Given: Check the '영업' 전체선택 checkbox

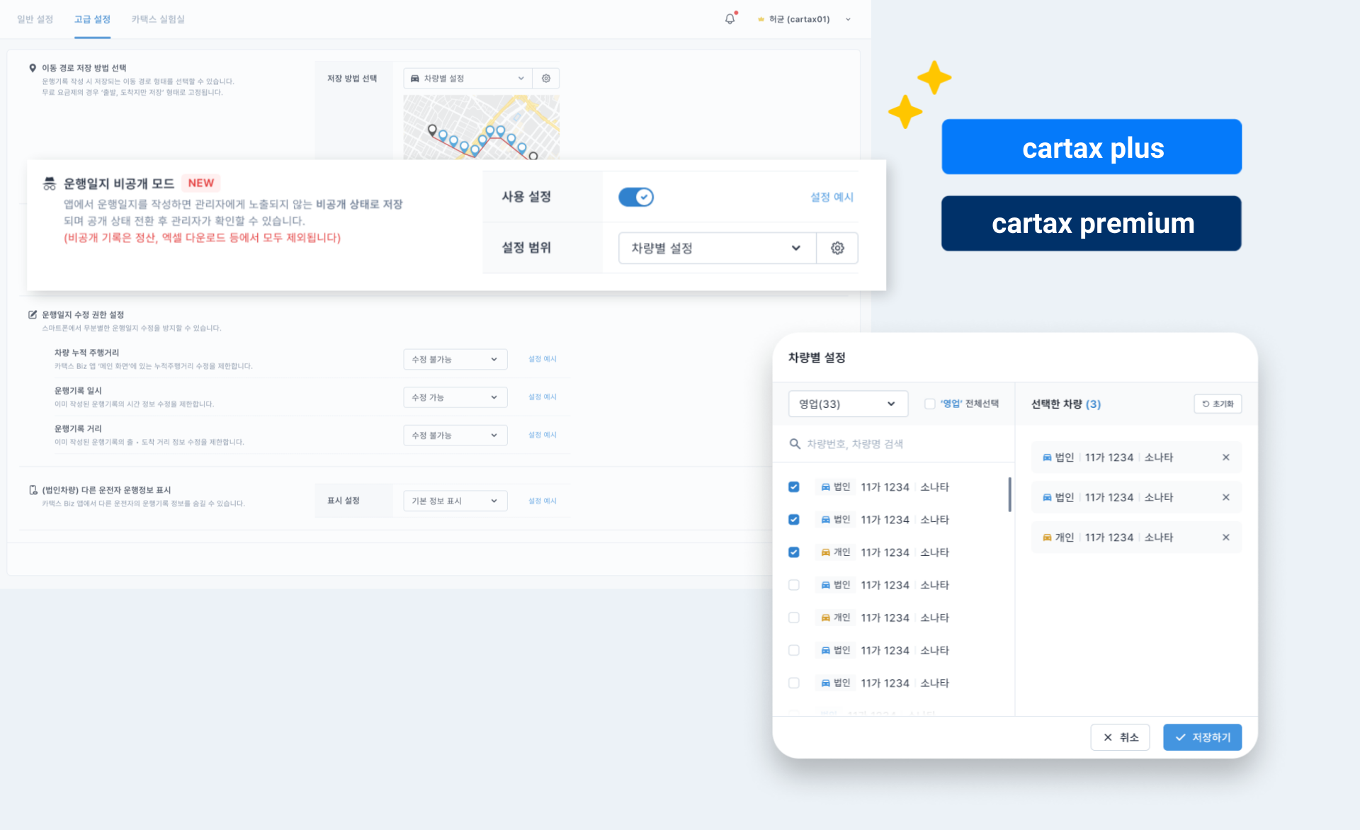Looking at the screenshot, I should click(x=930, y=404).
